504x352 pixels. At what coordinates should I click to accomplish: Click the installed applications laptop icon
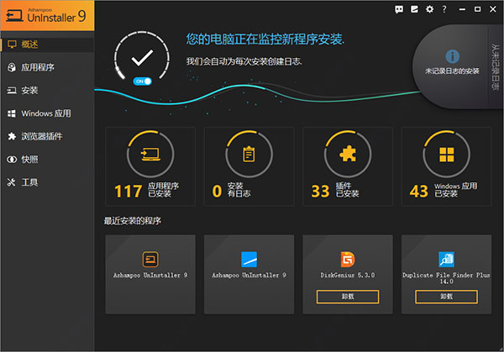(x=150, y=155)
